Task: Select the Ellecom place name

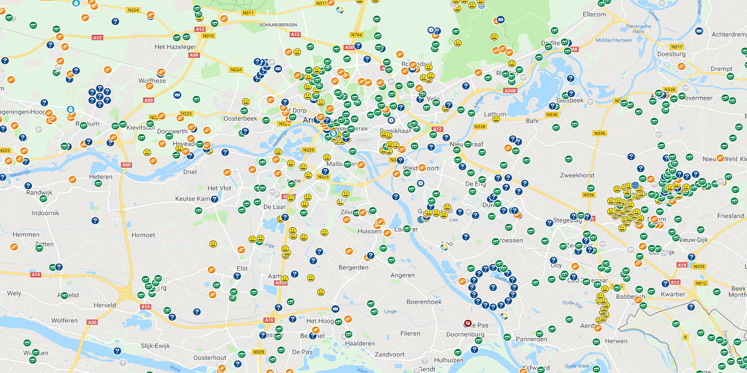Action: click(x=594, y=14)
